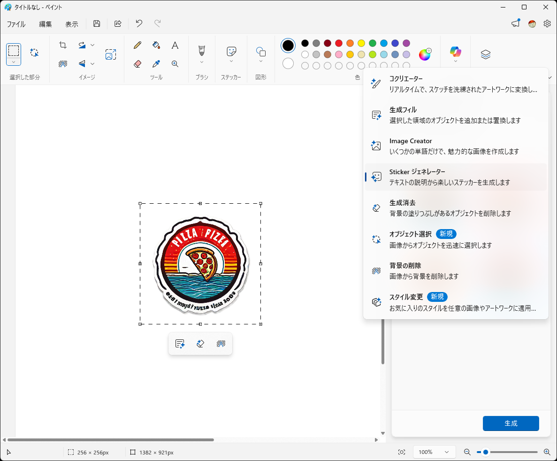Select the Text tool
The width and height of the screenshot is (557, 461).
click(x=175, y=45)
